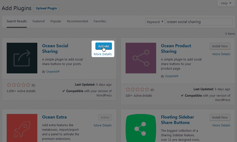
Task: Select the Search Results tab
Action: [x=17, y=21]
